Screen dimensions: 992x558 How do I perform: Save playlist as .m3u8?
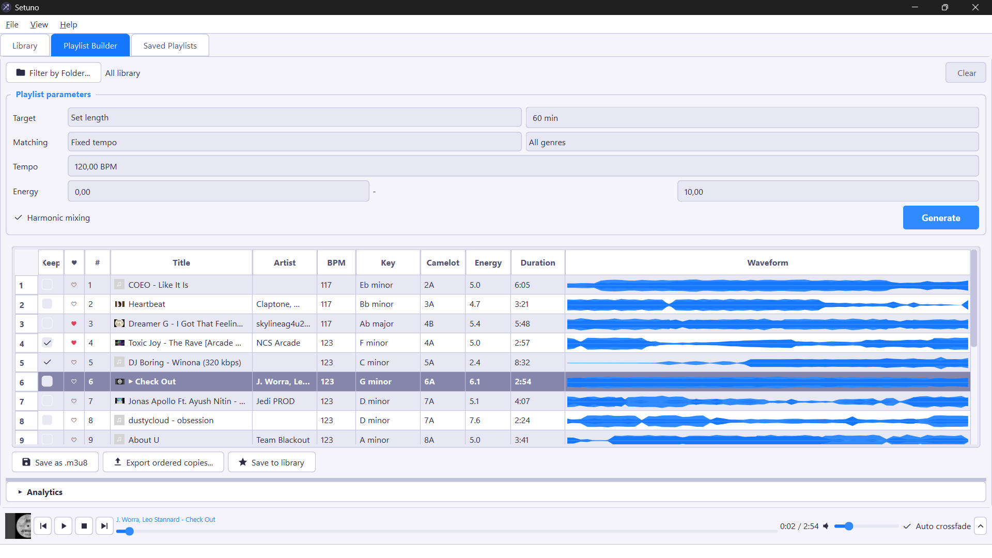tap(55, 462)
